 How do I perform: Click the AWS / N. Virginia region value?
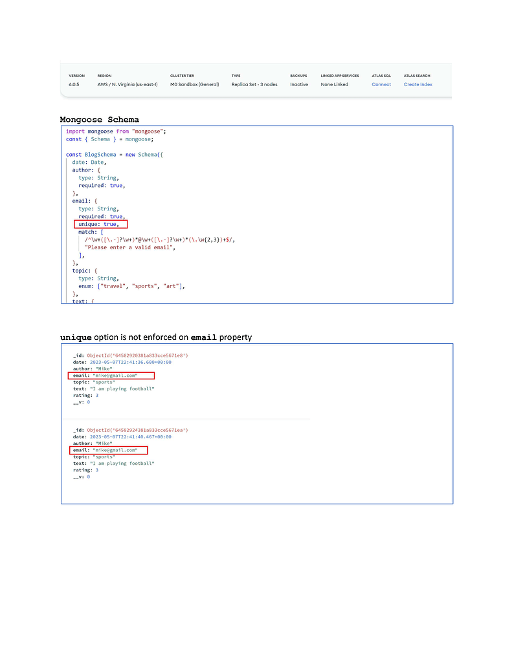tap(127, 84)
